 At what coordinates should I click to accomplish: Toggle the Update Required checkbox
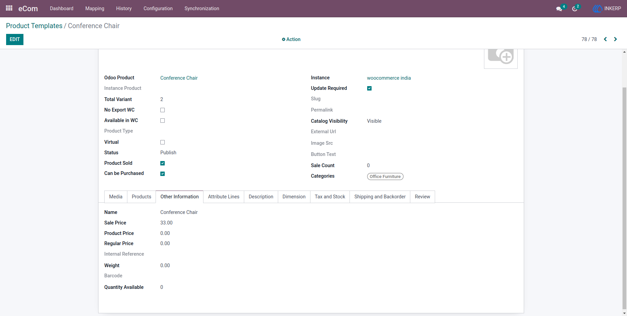click(x=370, y=88)
